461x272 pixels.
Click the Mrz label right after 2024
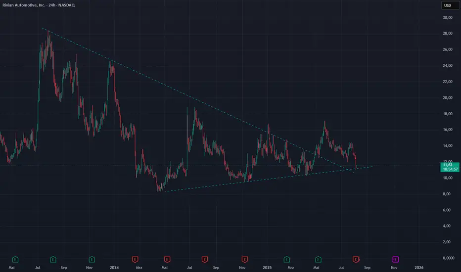(139, 268)
